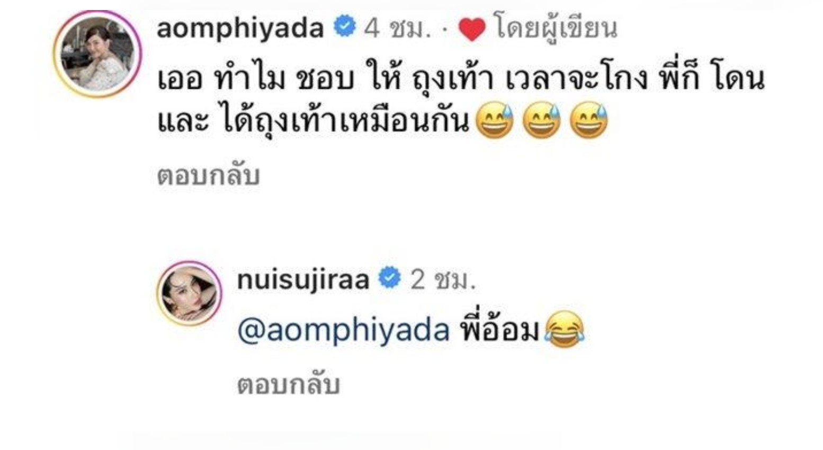
Task: Open nuisujiraa's profile picture
Action: [x=189, y=292]
